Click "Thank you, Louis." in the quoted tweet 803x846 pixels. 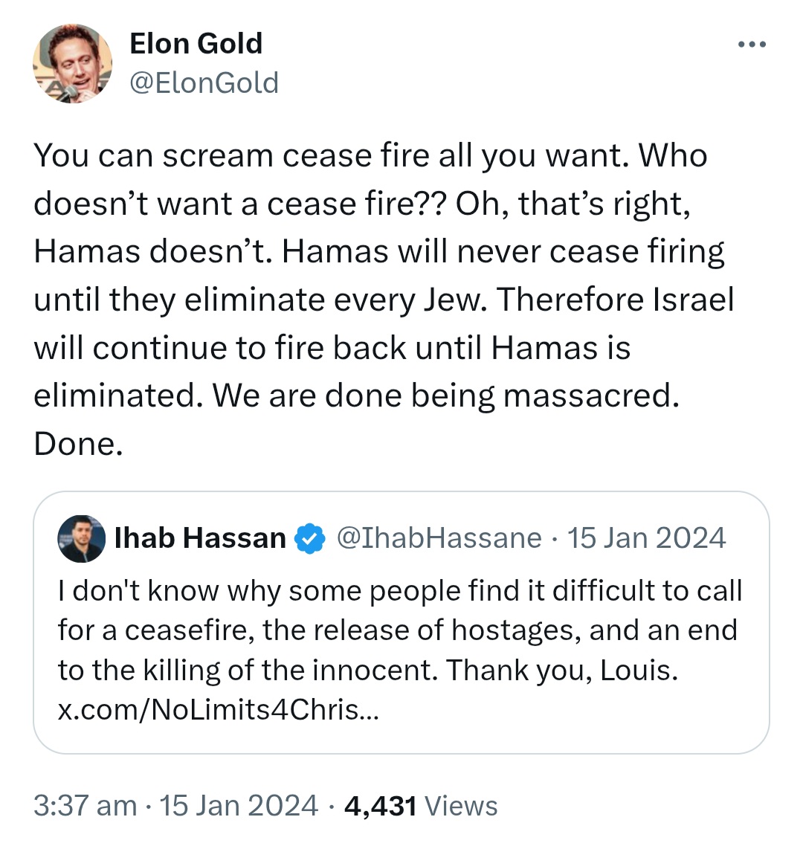click(x=562, y=670)
